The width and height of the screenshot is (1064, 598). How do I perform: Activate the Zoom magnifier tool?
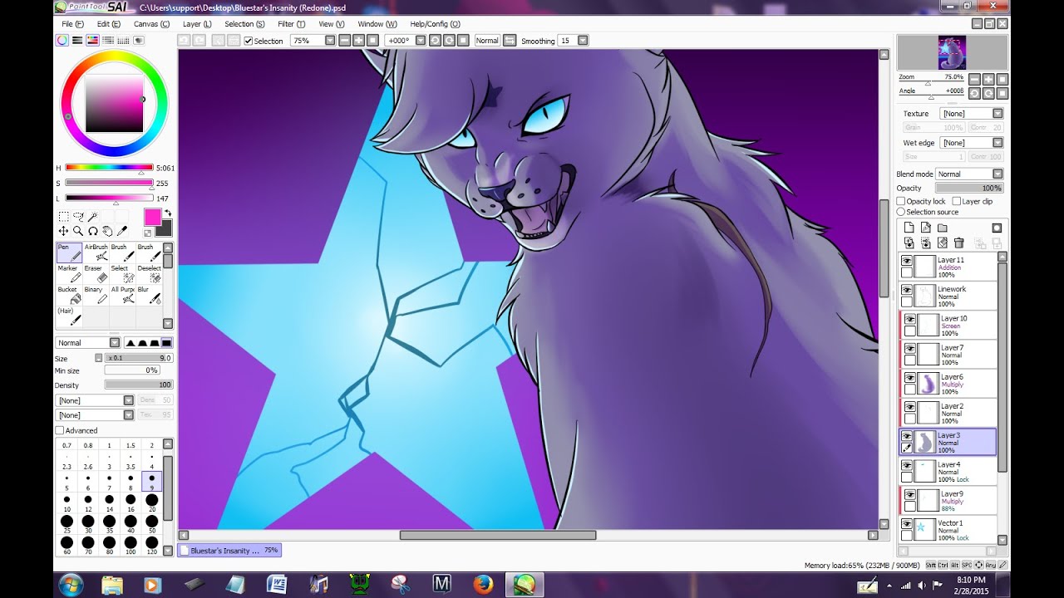(78, 231)
